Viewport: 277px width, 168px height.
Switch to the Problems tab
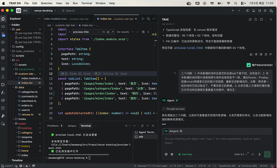(x=55, y=125)
